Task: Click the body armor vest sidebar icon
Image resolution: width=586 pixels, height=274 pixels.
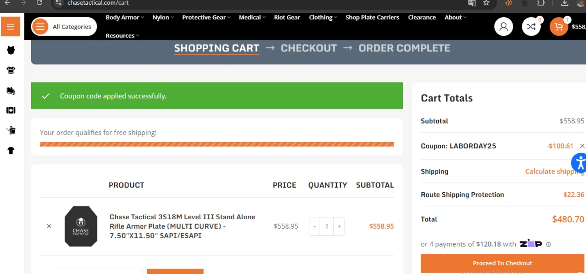Action: coord(11,50)
